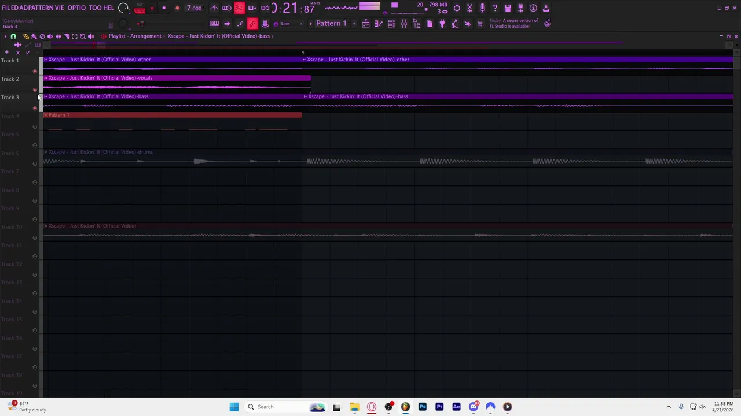The image size is (741, 416).
Task: Select the Playback speaker tool
Action: [91, 36]
